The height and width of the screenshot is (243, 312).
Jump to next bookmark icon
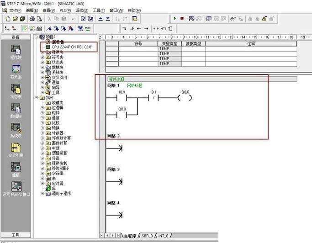tap(56, 29)
